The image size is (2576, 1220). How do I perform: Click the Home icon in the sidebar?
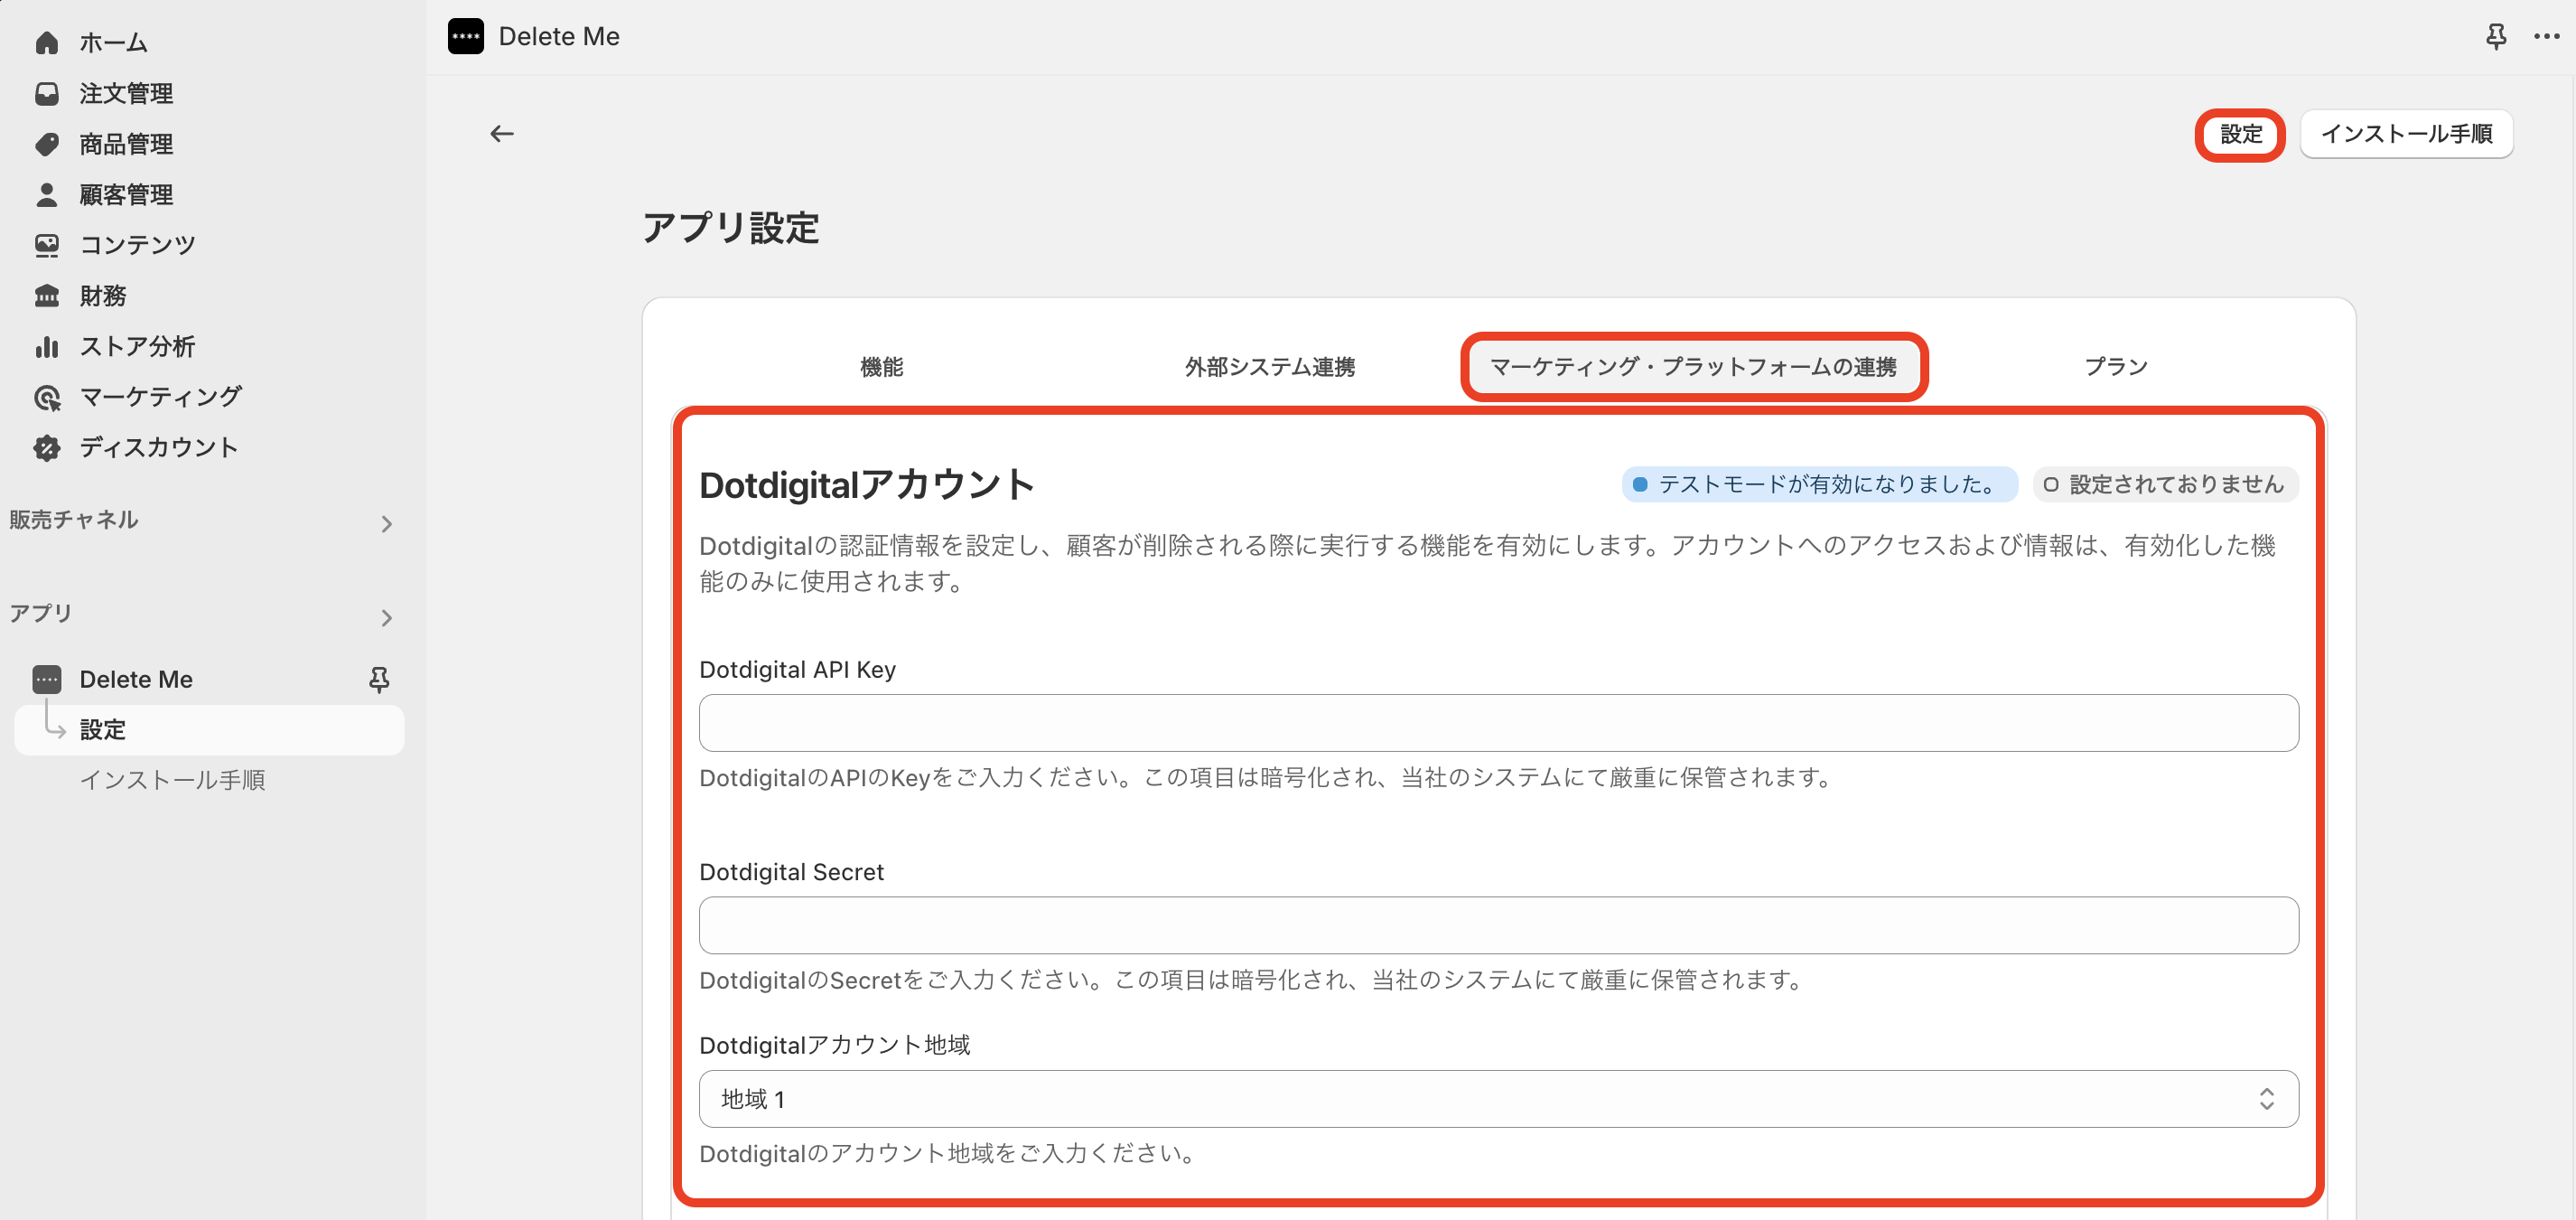(x=46, y=42)
